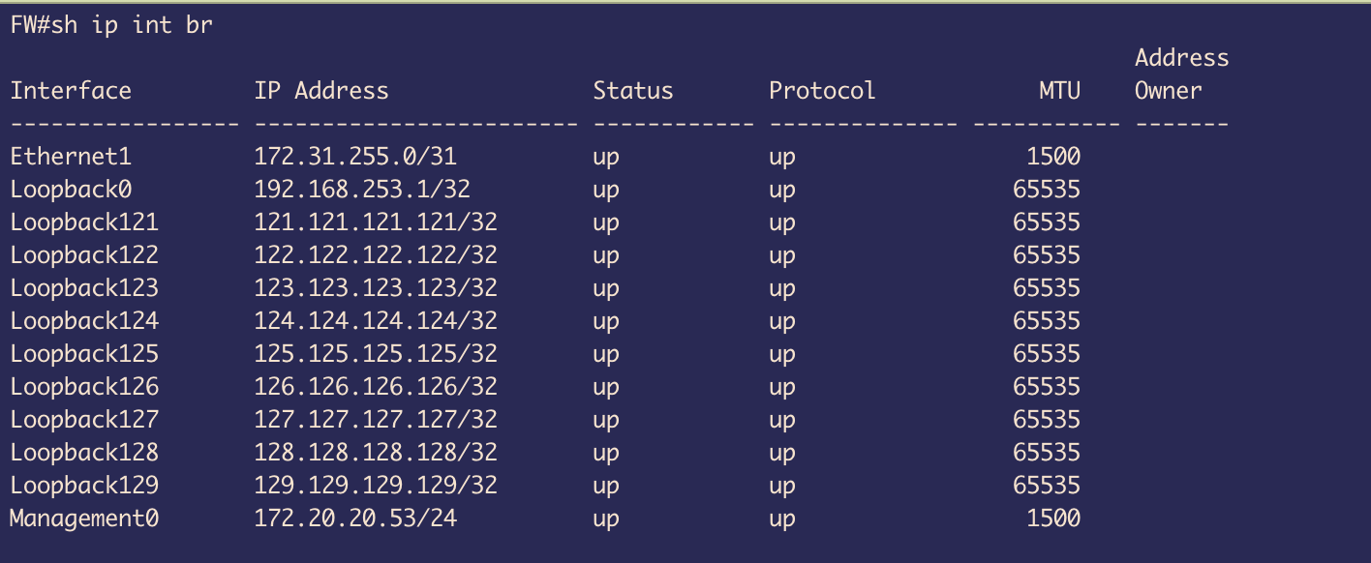Click the 172.20.20.53/24 address
Screen dimensions: 1371x563
click(355, 519)
